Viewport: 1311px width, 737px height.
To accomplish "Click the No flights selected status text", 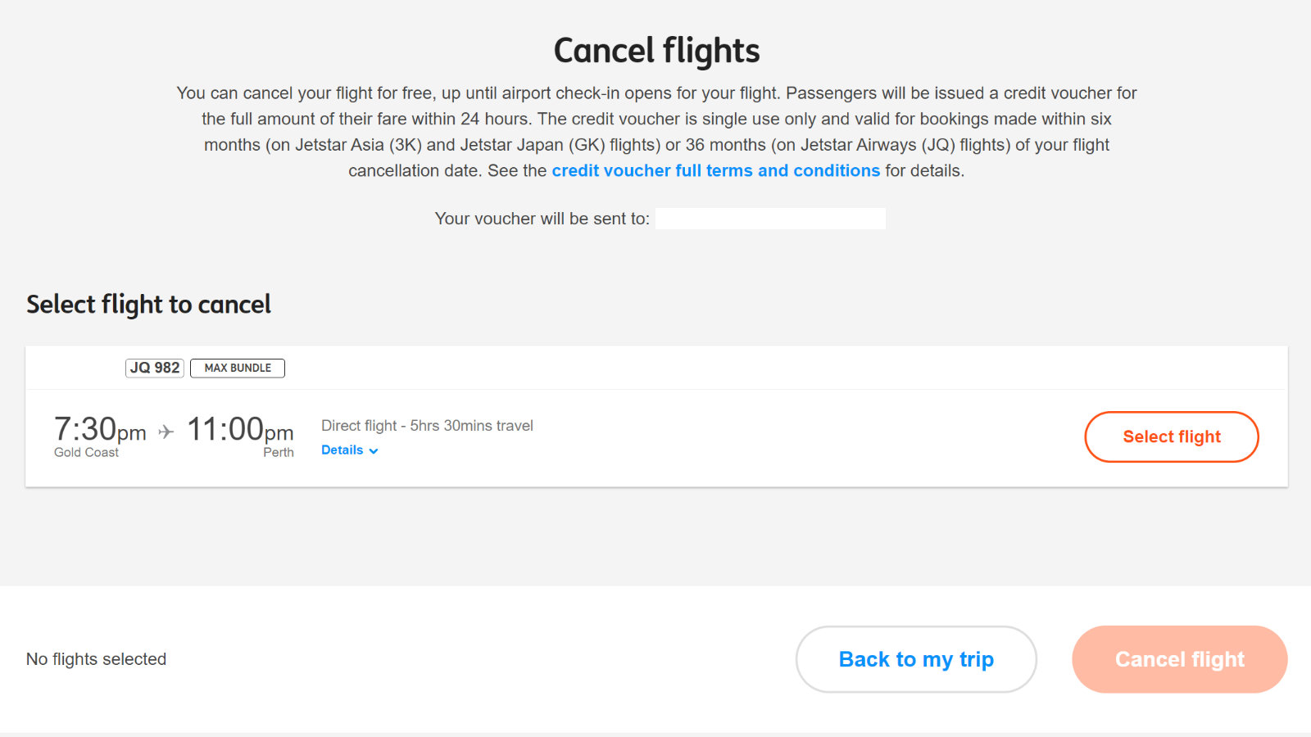I will [96, 659].
